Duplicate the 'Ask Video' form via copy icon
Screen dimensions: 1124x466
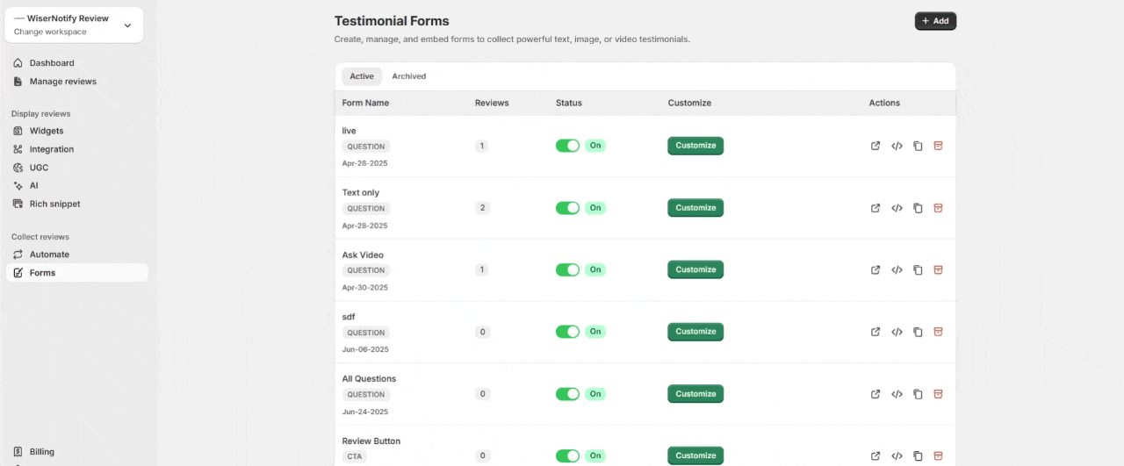pyautogui.click(x=918, y=270)
